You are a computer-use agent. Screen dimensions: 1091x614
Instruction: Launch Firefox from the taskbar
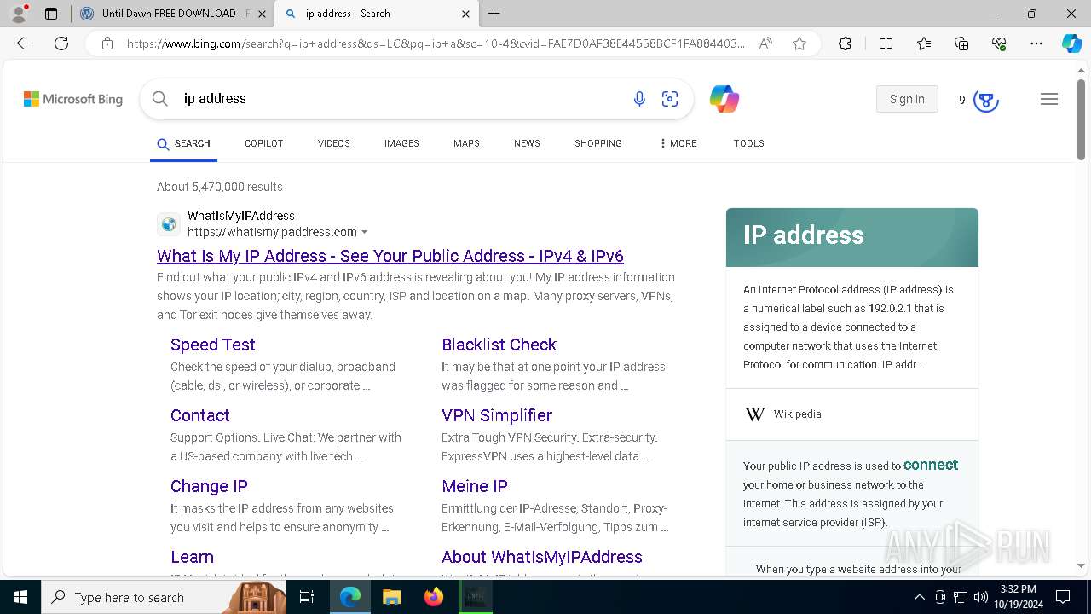[x=434, y=597]
